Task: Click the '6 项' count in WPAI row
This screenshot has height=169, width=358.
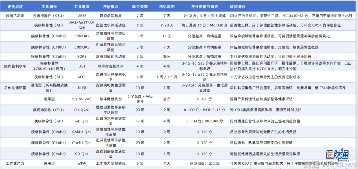Action: [140, 163]
